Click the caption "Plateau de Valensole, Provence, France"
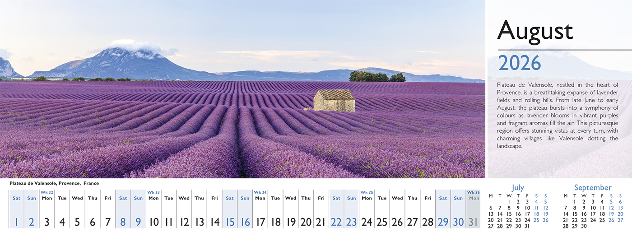The image size is (632, 237). click(54, 183)
